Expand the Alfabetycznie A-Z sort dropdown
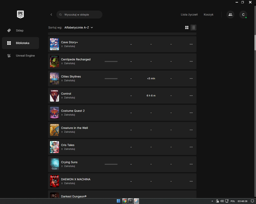The height and width of the screenshot is (204, 256). pos(78,27)
